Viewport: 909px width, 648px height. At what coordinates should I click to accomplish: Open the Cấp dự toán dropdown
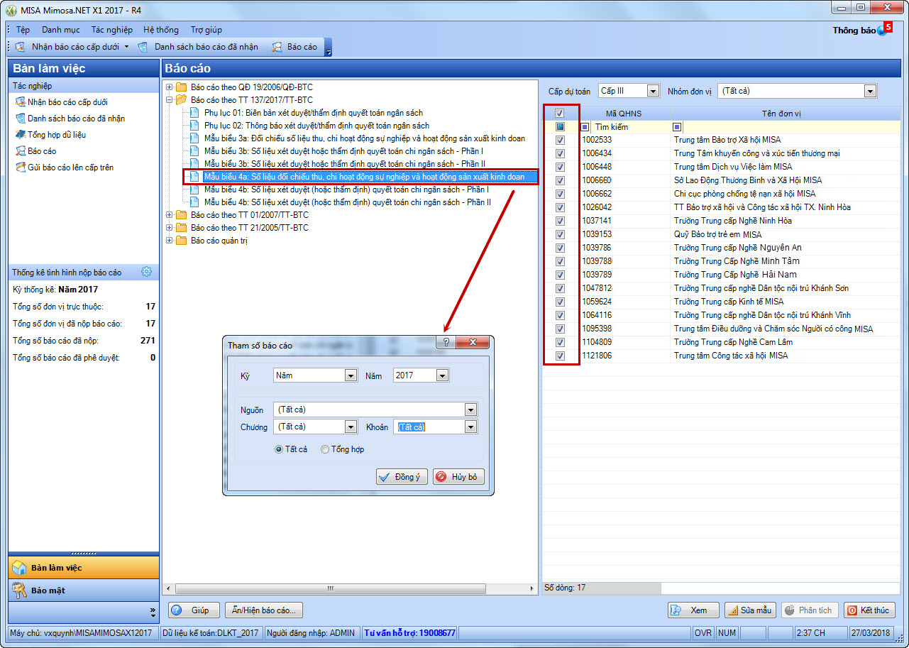653,91
